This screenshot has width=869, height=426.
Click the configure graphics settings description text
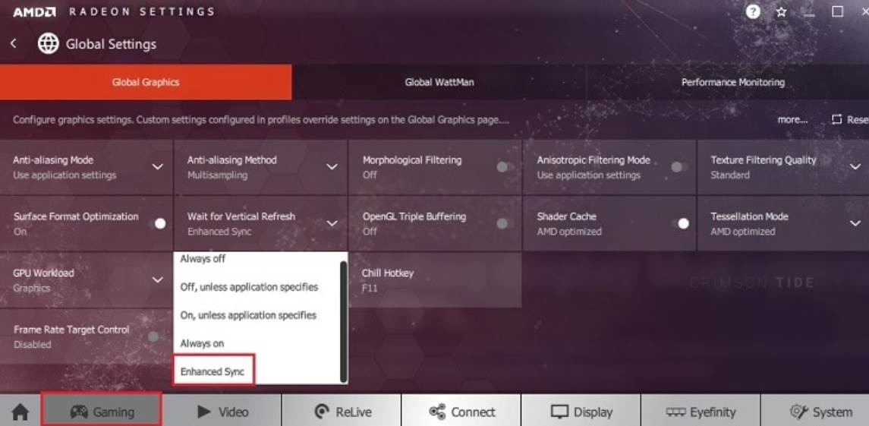point(261,119)
